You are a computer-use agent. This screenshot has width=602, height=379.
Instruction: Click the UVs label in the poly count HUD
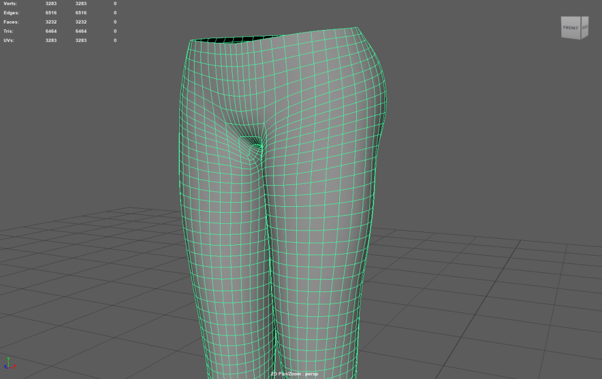click(x=9, y=40)
